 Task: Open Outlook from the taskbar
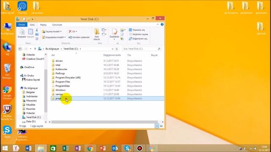tap(115, 148)
